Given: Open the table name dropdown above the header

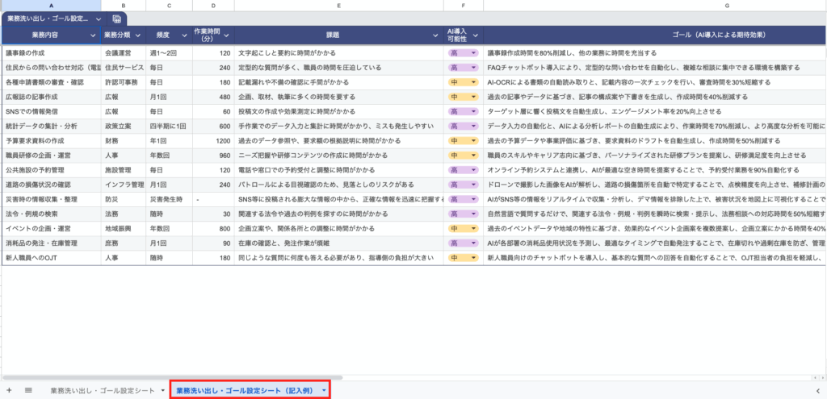Looking at the screenshot, I should 99,19.
